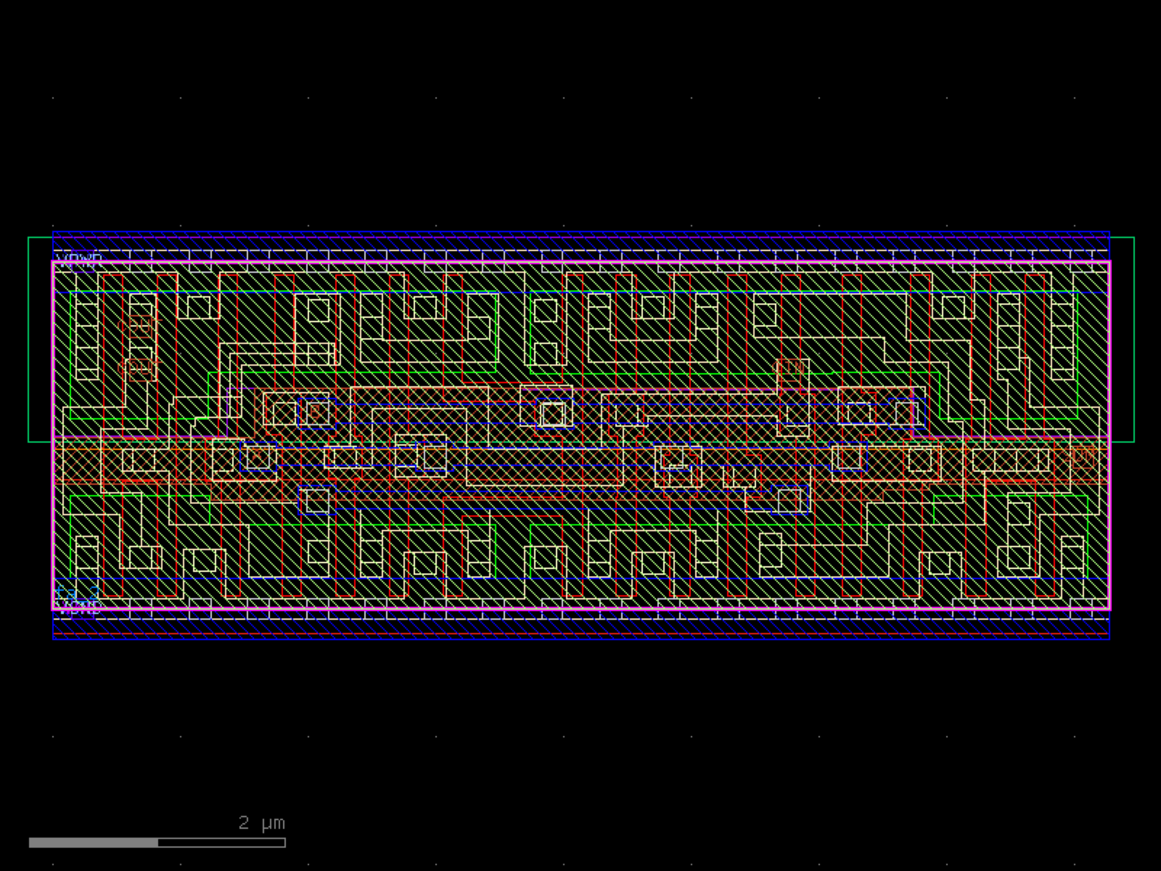Click the lower COUT pin label
The width and height of the screenshot is (1161, 871).
(138, 368)
